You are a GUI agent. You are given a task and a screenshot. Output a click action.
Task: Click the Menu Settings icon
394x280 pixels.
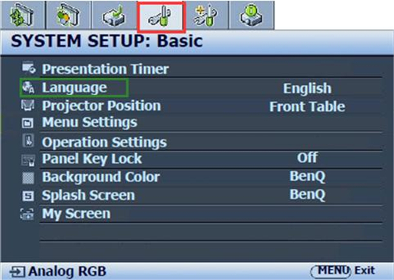(28, 123)
